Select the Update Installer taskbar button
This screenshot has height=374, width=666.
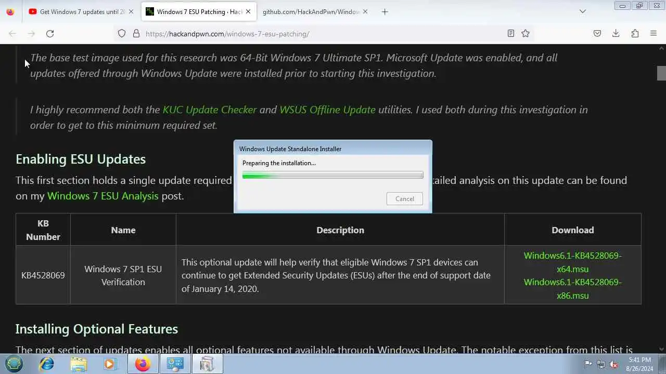[207, 364]
